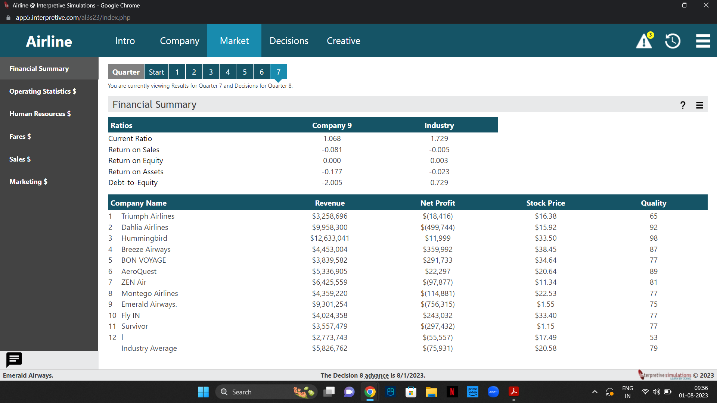The width and height of the screenshot is (717, 403).
Task: Open the main hamburger menu icon
Action: 703,41
